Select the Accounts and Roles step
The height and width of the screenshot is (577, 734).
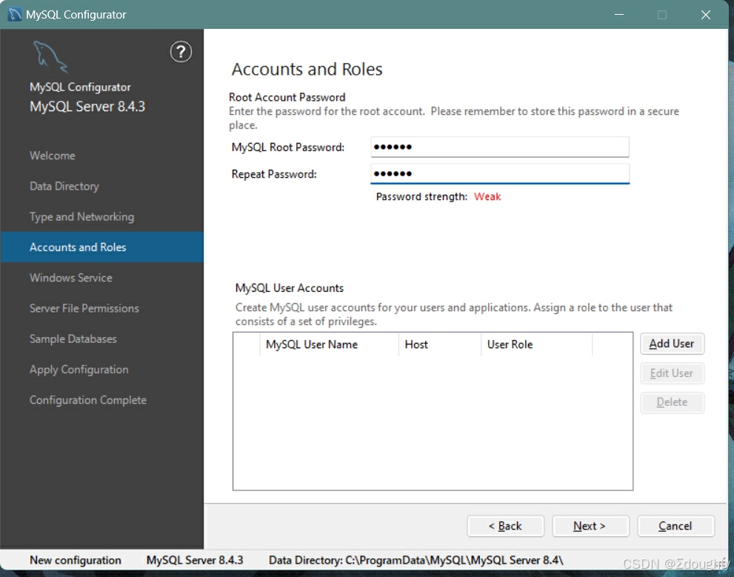click(x=101, y=247)
